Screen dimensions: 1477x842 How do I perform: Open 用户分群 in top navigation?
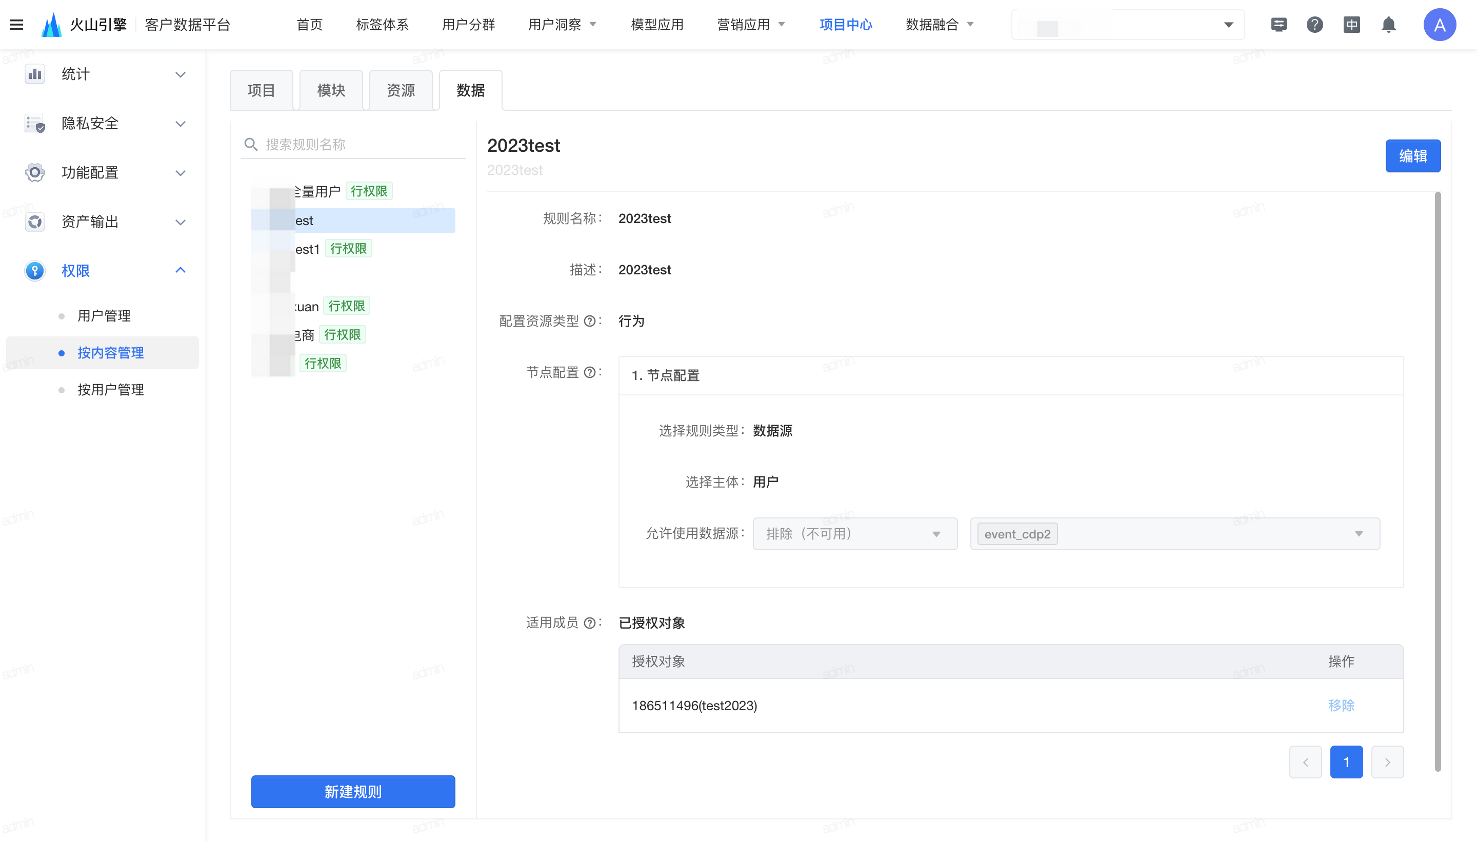(x=468, y=25)
